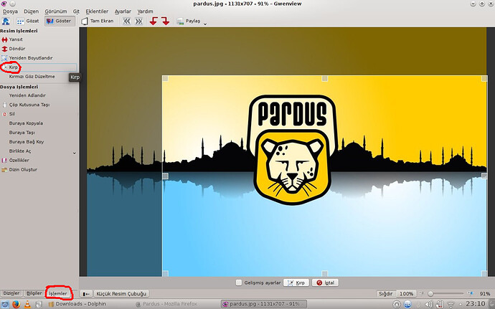Click the 23:10 clock in tray
The image size is (495, 309).
pyautogui.click(x=476, y=304)
